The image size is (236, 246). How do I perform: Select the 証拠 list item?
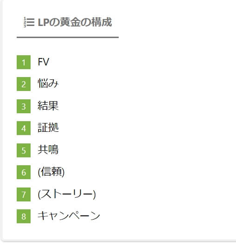(48, 127)
